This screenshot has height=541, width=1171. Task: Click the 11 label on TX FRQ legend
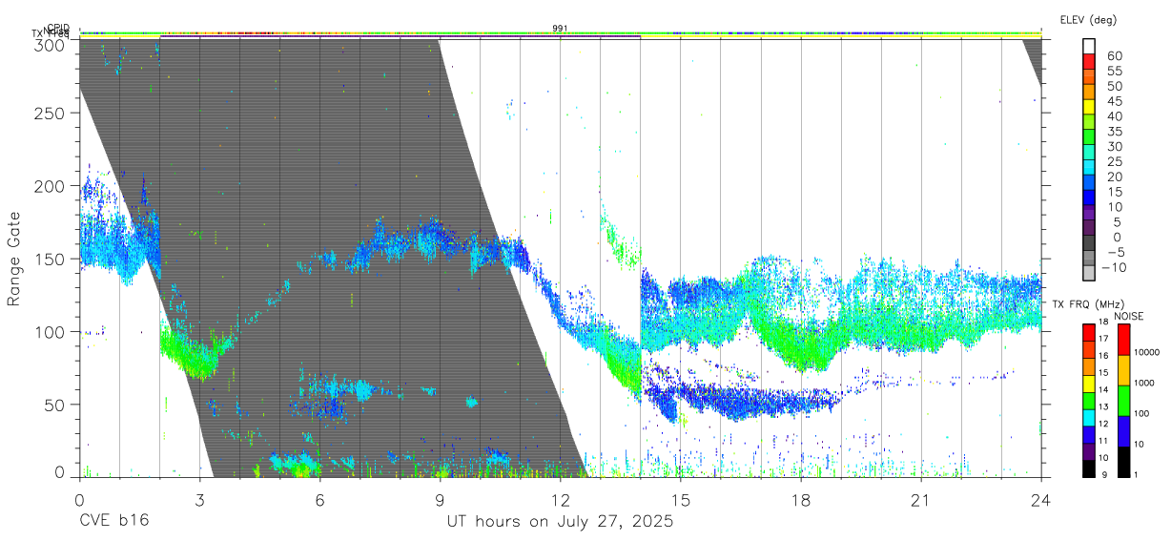[1105, 441]
